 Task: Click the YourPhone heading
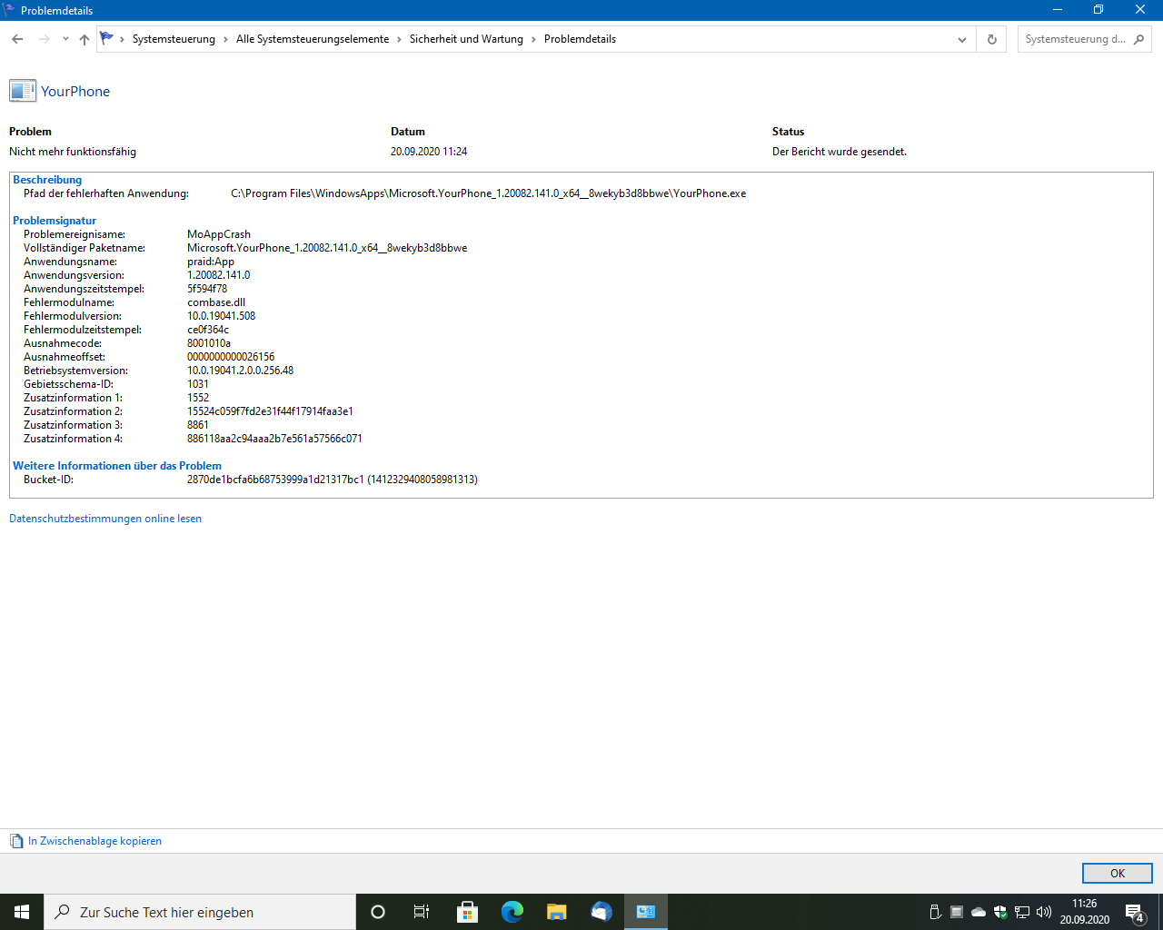pos(75,91)
